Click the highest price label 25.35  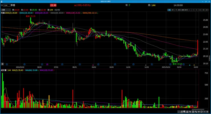pyautogui.click(x=31, y=16)
